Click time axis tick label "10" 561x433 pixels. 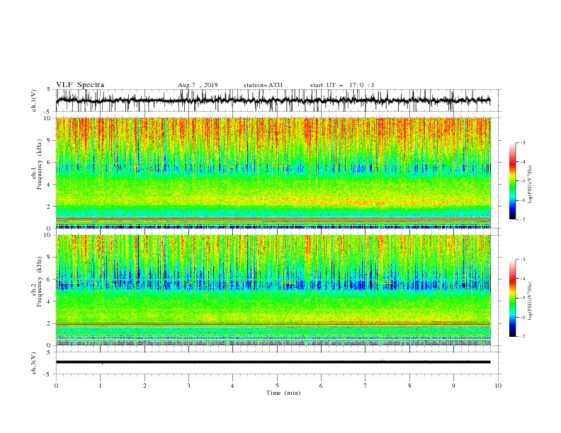[x=498, y=386]
